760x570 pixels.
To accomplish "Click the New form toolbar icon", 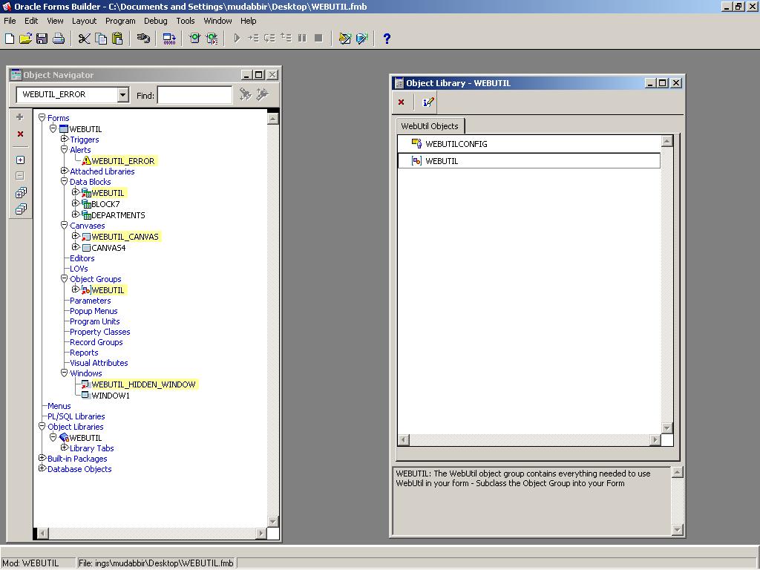I will click(10, 39).
